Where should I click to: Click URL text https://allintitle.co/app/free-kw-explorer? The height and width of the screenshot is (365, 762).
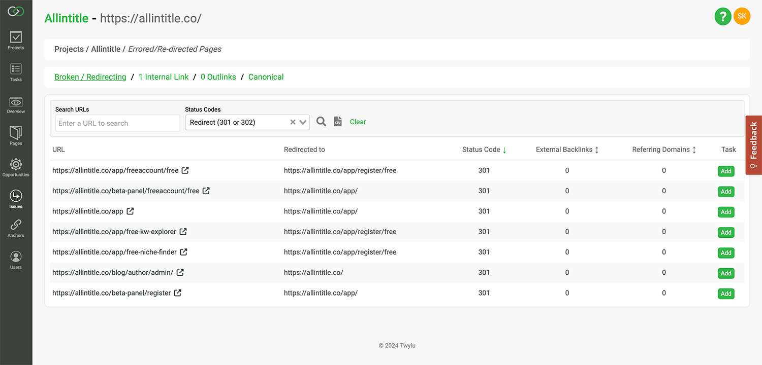[114, 232]
